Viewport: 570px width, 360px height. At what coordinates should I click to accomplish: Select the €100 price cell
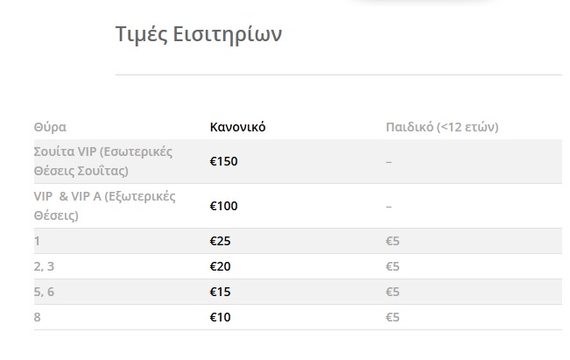click(223, 206)
